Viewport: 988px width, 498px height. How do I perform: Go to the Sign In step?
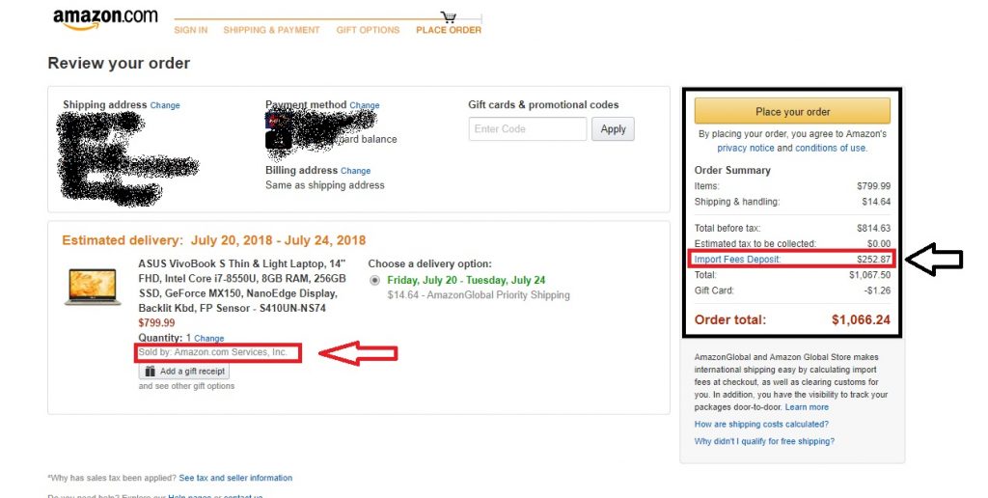coord(190,30)
